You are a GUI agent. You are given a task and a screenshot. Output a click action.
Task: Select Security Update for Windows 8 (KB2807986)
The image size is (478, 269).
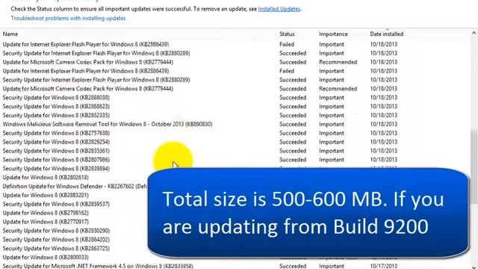(x=56, y=159)
